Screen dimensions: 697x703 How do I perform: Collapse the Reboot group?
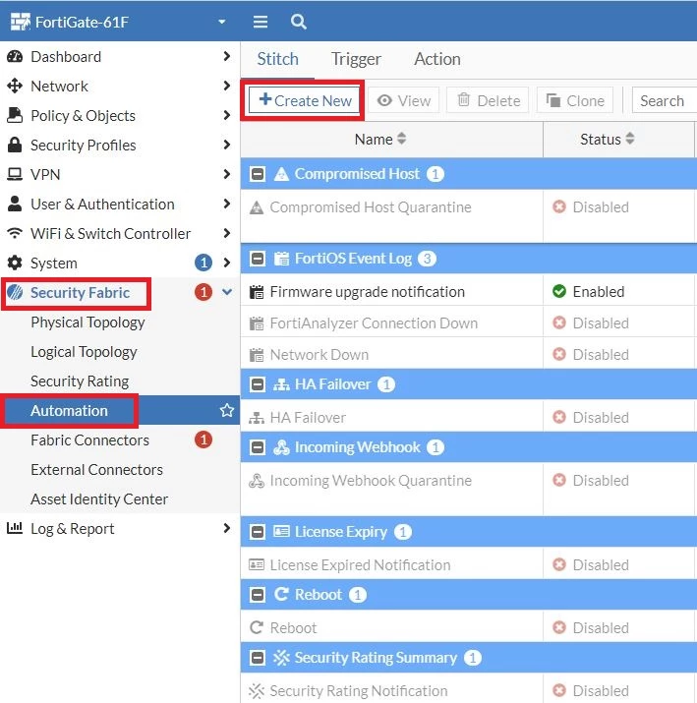tap(258, 595)
